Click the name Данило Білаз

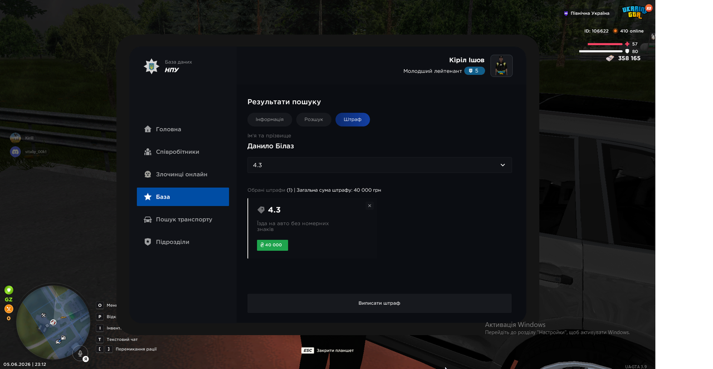271,146
